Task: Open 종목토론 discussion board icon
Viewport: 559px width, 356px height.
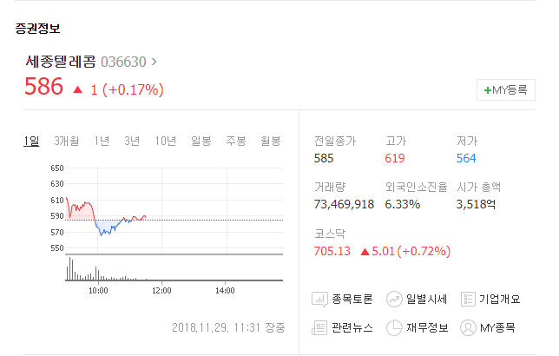Action: tap(319, 300)
